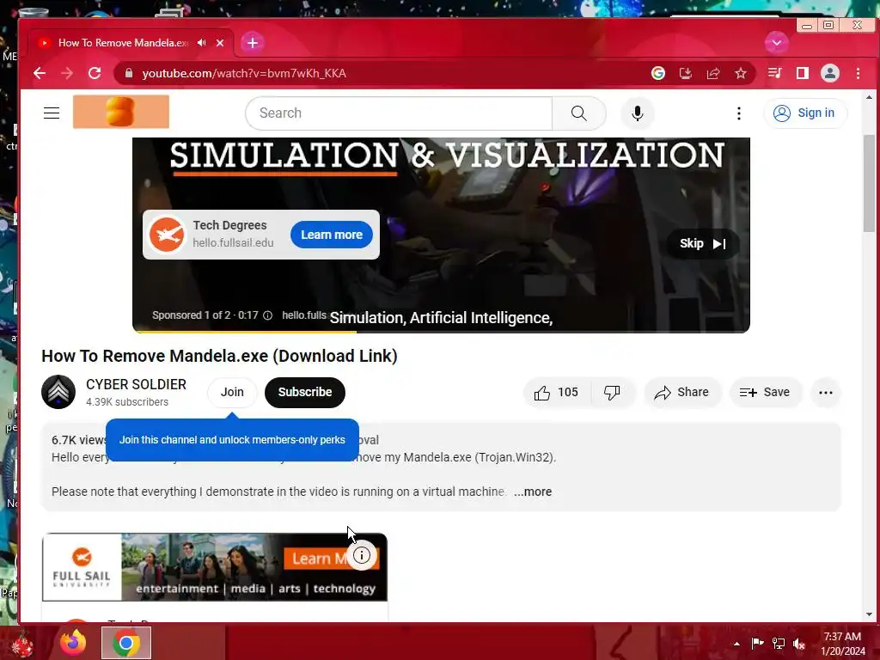Go back with browser back arrow
This screenshot has width=880, height=660.
coord(40,74)
